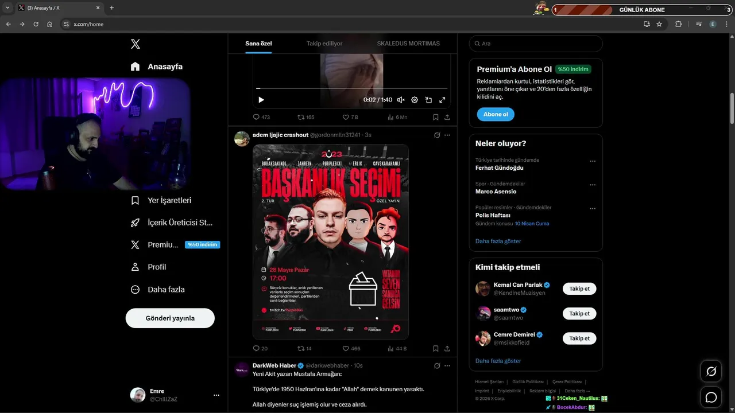The image size is (735, 413).
Task: Show more follow suggestions link
Action: (498, 361)
